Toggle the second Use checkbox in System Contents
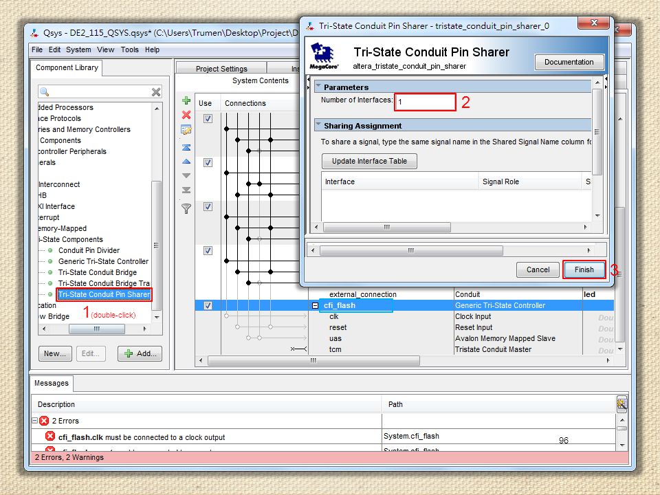The image size is (660, 495). click(208, 162)
